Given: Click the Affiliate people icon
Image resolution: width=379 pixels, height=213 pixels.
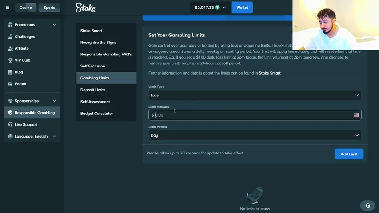Looking at the screenshot, I should point(10,48).
